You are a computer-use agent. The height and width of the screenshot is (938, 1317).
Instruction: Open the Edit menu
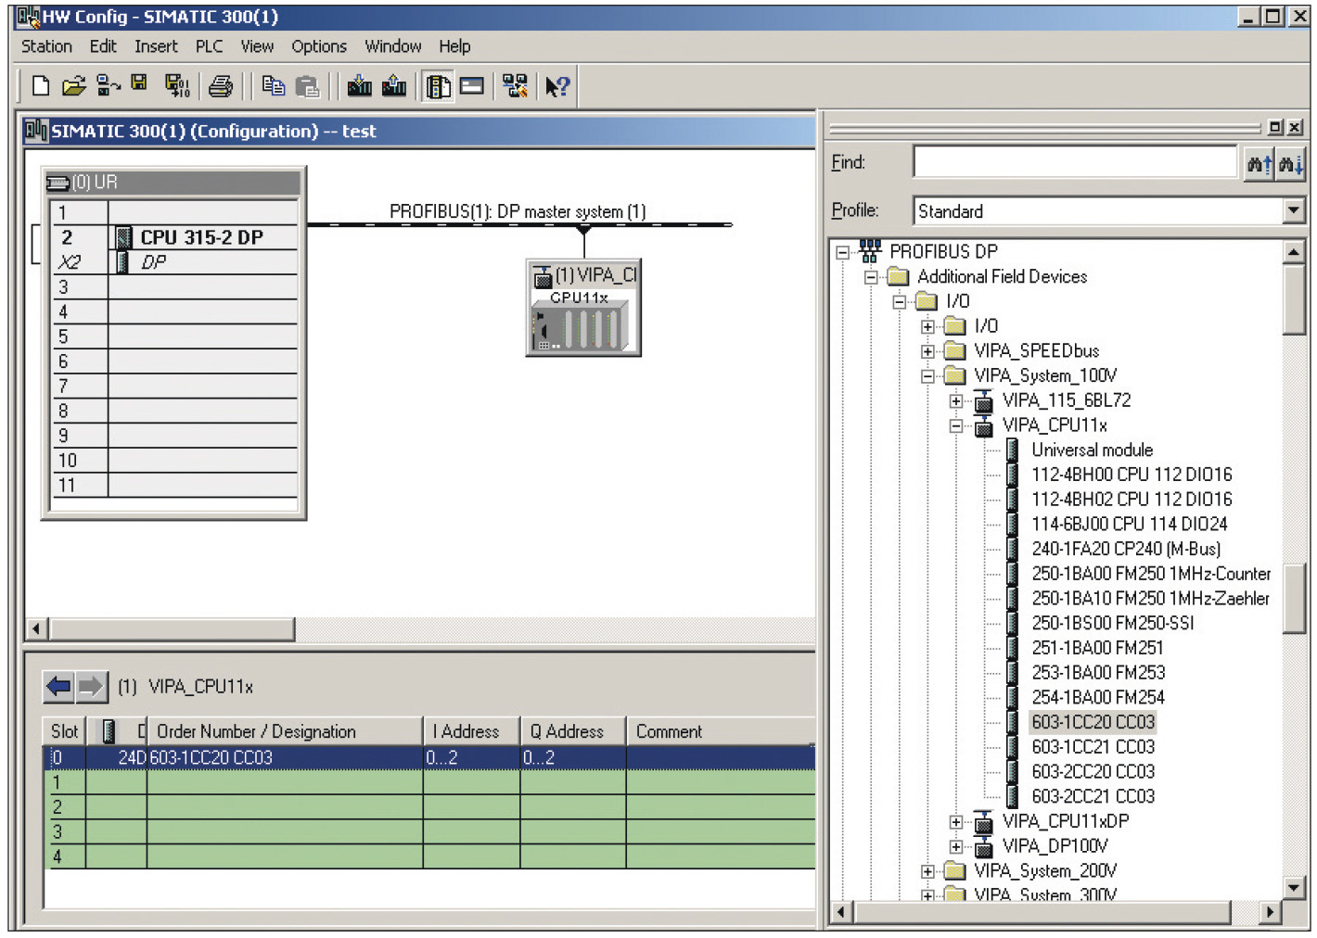click(103, 46)
